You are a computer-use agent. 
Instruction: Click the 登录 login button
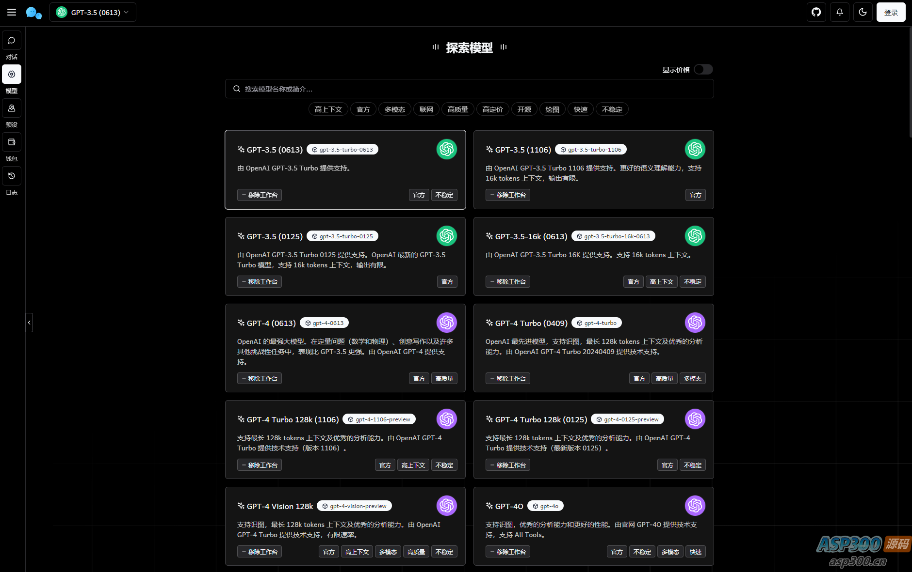click(x=891, y=12)
